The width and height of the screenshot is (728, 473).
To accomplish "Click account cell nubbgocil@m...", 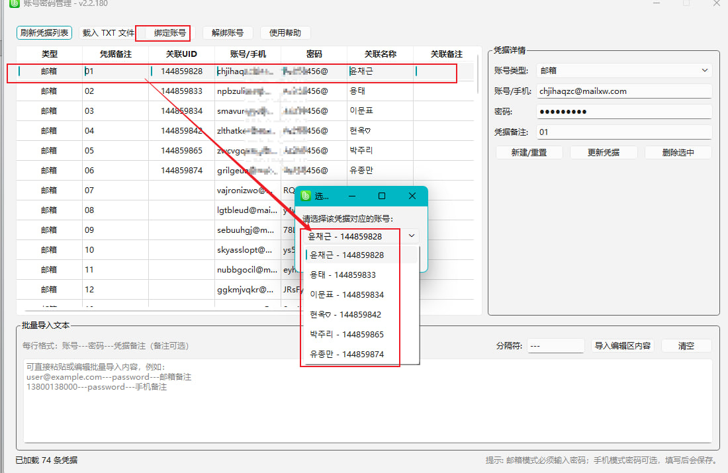I will click(248, 270).
